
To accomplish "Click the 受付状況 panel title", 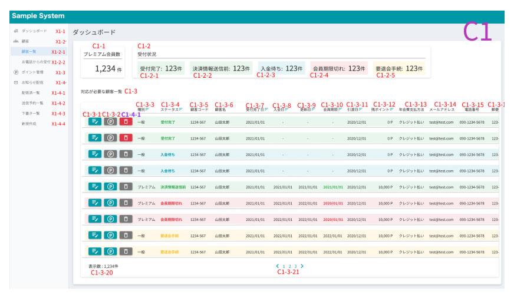I will click(x=147, y=54).
